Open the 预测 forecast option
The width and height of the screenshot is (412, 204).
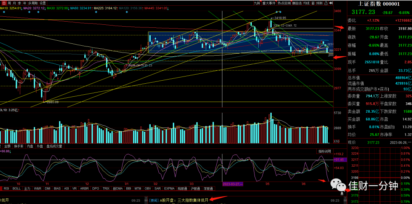coord(320,3)
